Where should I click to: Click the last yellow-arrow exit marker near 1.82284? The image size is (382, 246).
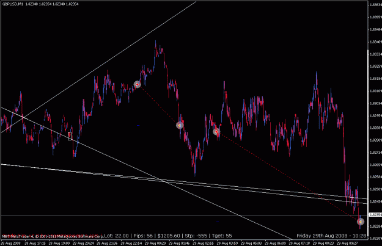point(361,222)
